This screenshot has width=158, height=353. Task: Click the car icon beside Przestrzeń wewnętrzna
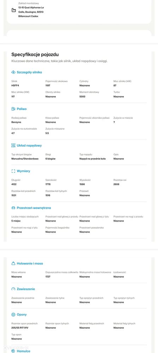[x=13, y=208]
